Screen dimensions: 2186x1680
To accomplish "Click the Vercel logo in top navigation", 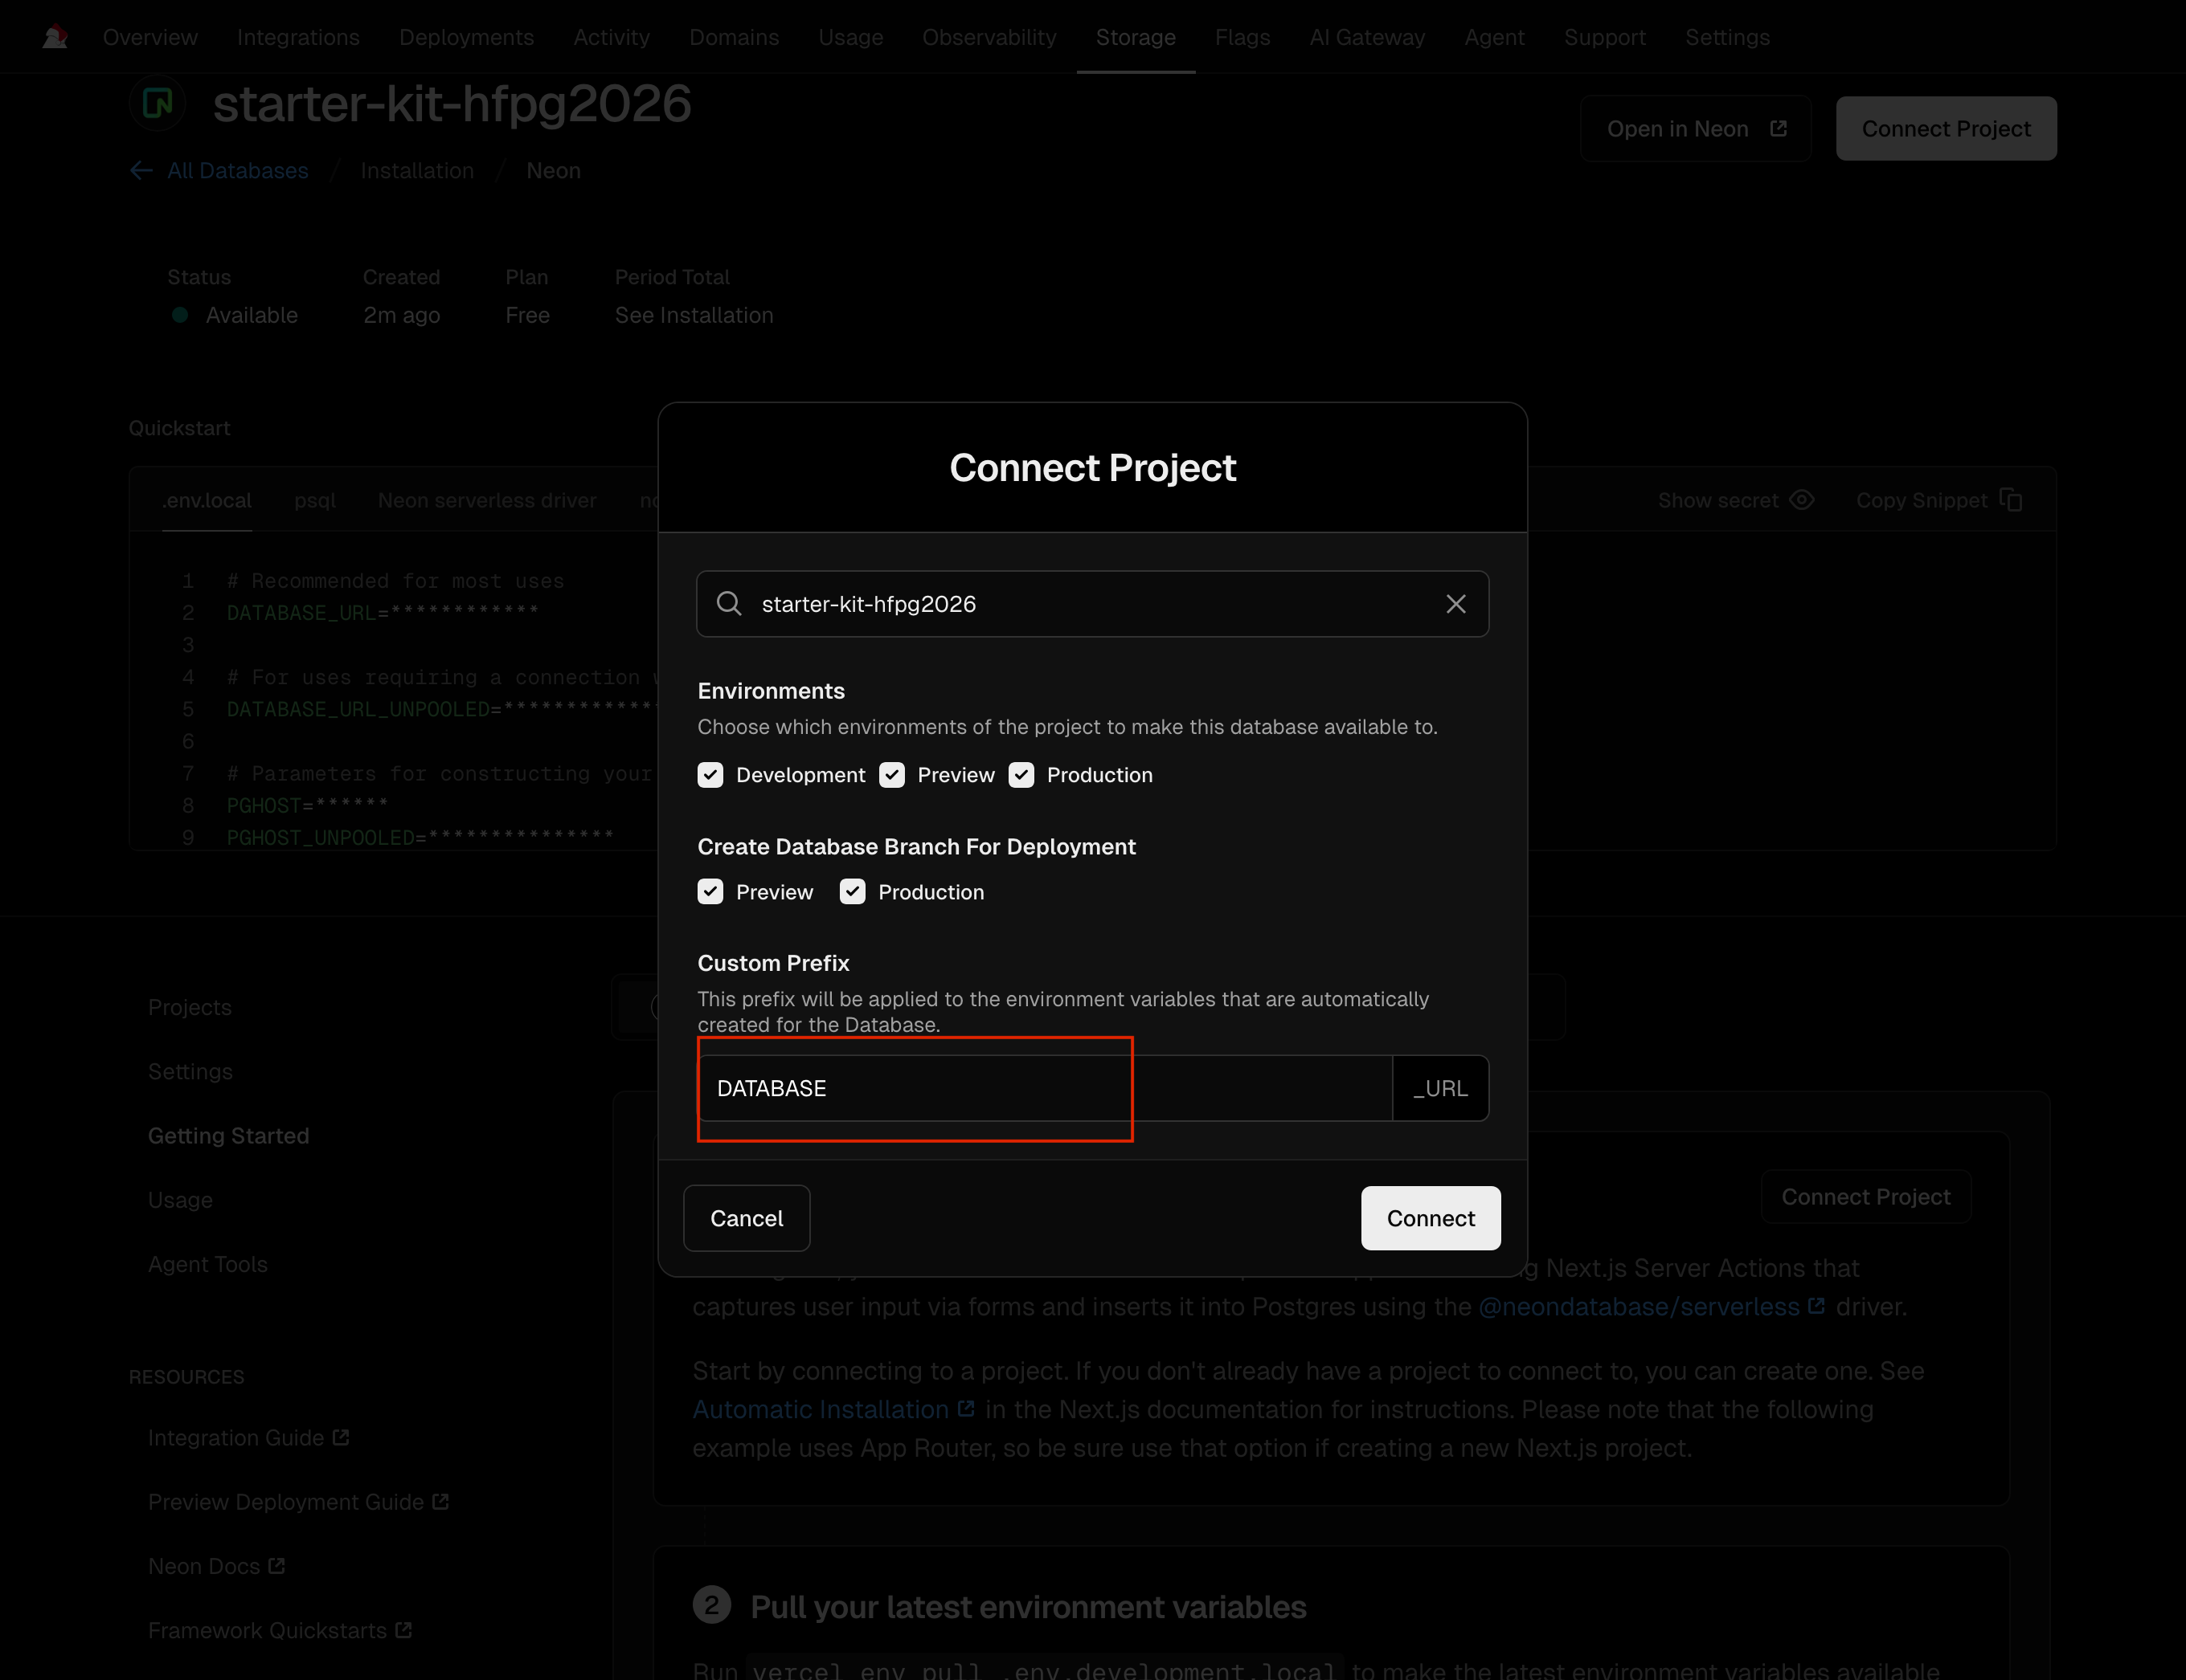I will click(x=55, y=37).
